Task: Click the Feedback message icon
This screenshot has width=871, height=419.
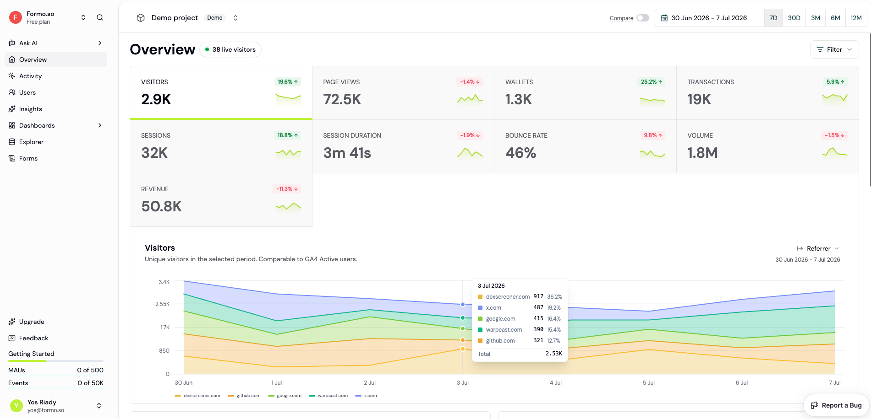Action: click(x=12, y=338)
